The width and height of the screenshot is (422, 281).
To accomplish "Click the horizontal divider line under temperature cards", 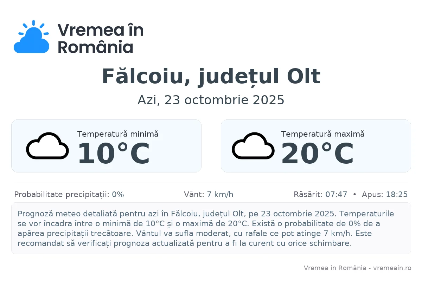I will click(211, 183).
